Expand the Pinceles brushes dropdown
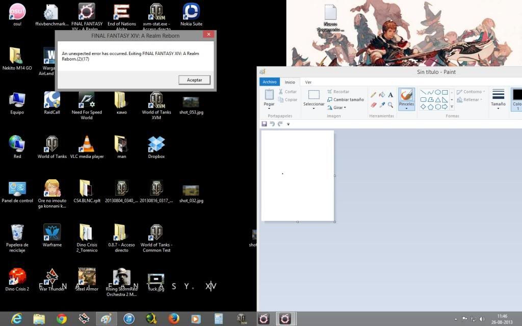 pos(406,108)
